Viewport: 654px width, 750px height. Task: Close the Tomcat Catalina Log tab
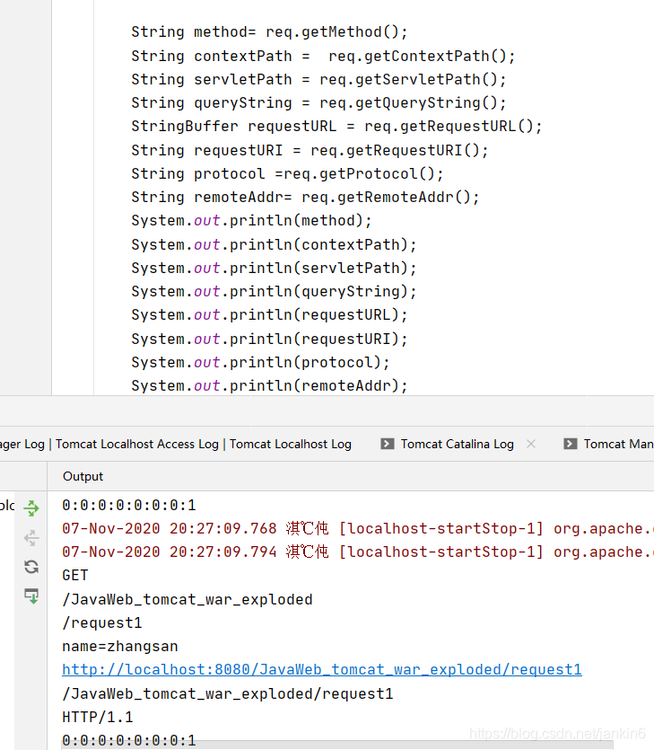(x=531, y=444)
